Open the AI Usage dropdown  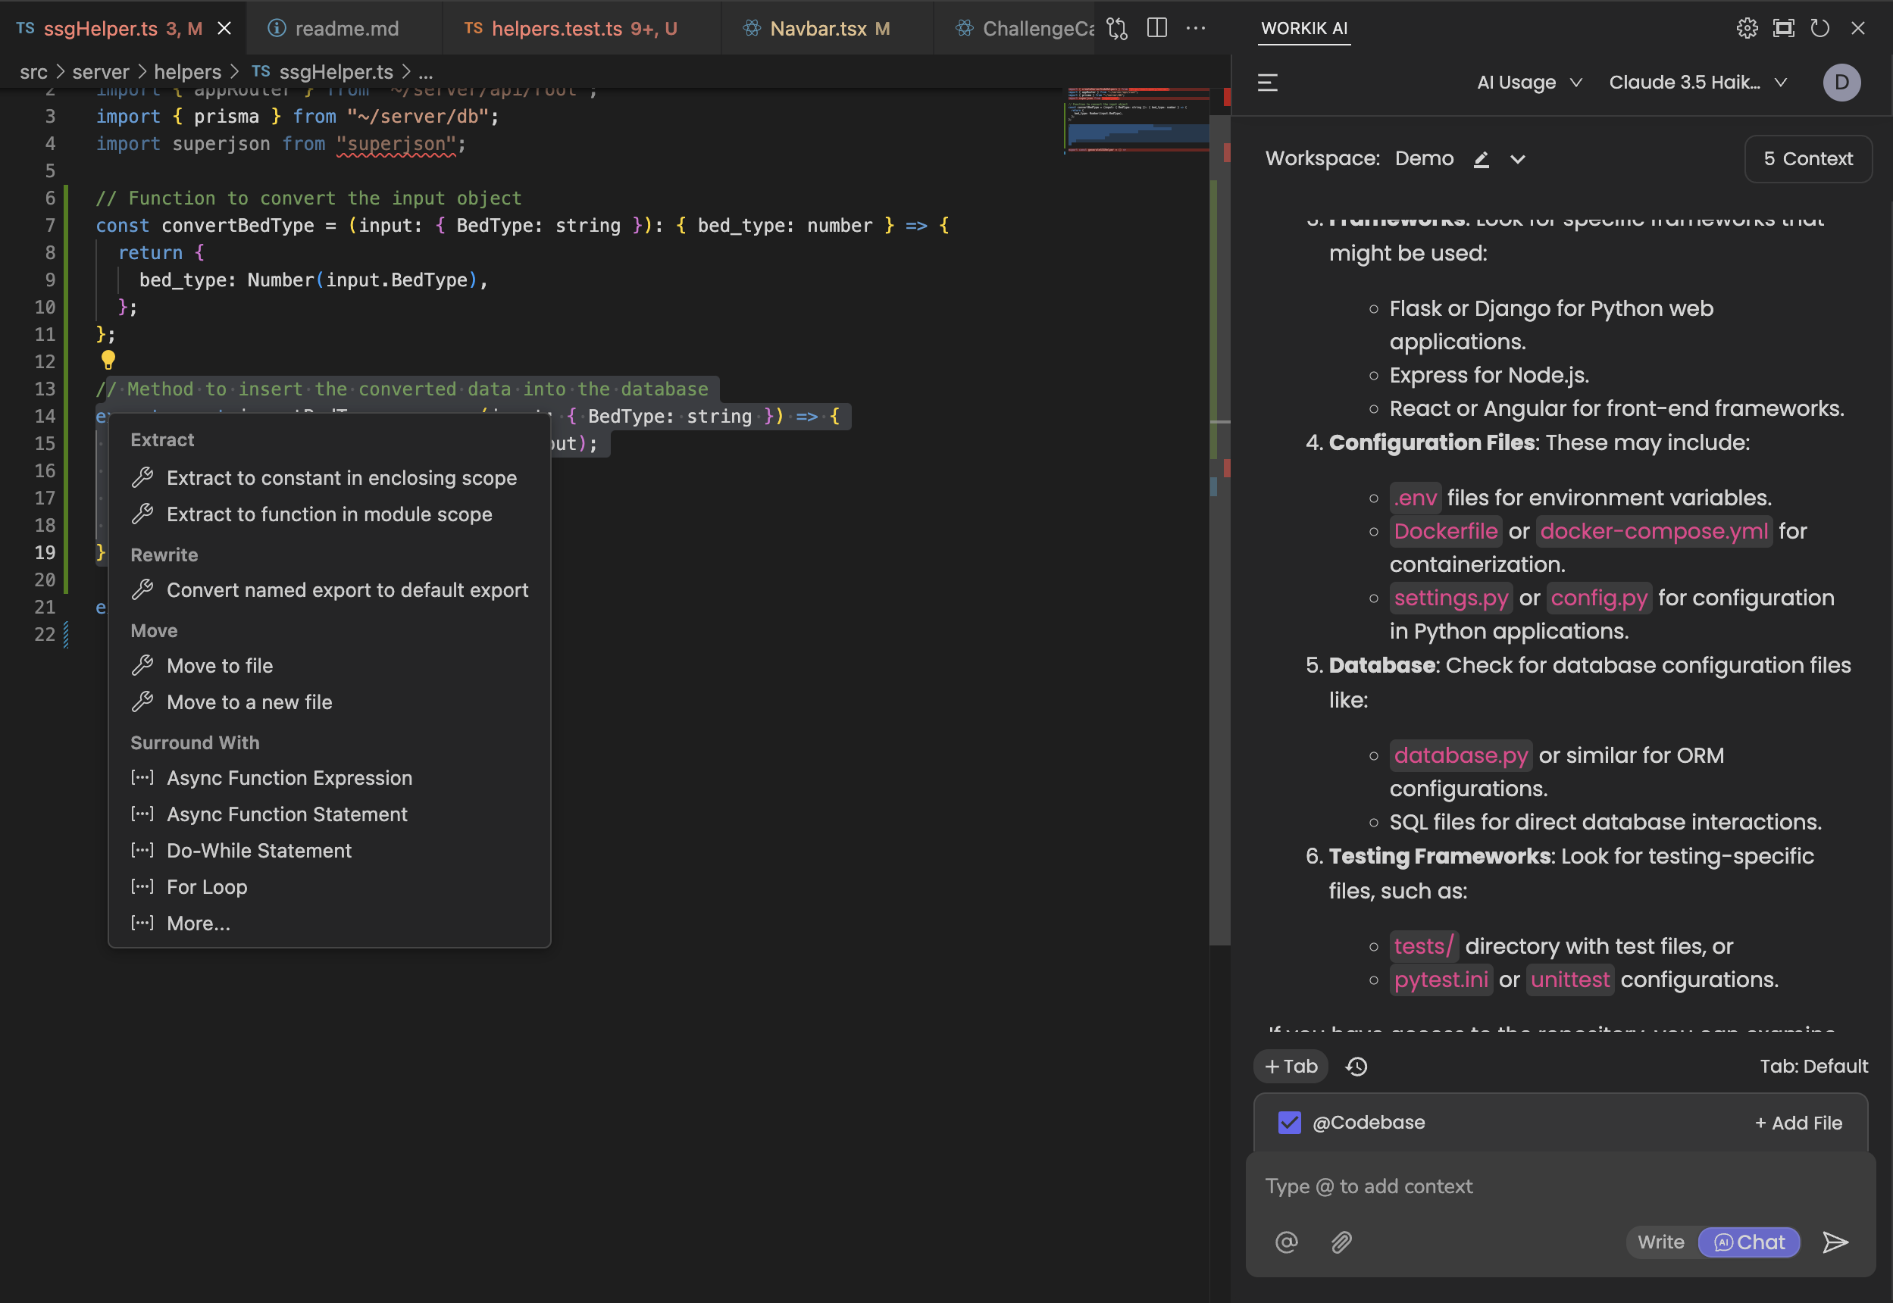click(x=1529, y=83)
